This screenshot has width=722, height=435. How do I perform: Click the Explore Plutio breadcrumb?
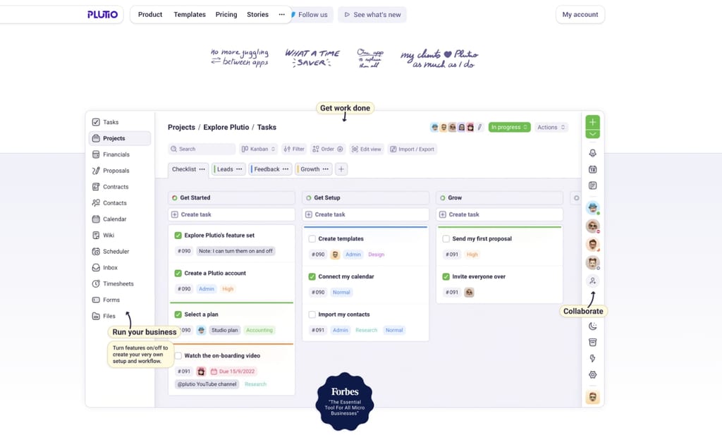[226, 128]
